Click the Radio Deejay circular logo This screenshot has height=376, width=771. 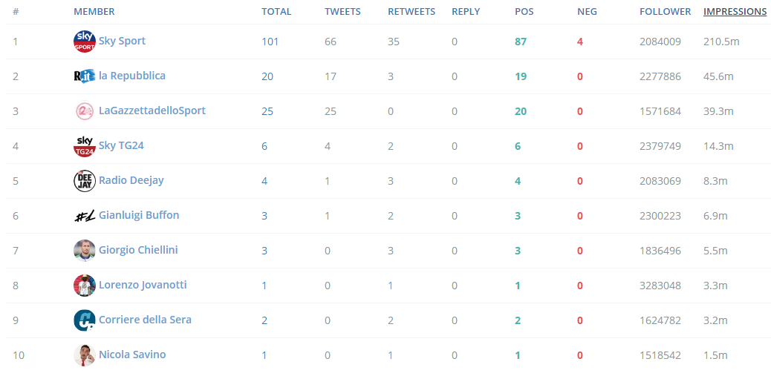[x=84, y=181]
